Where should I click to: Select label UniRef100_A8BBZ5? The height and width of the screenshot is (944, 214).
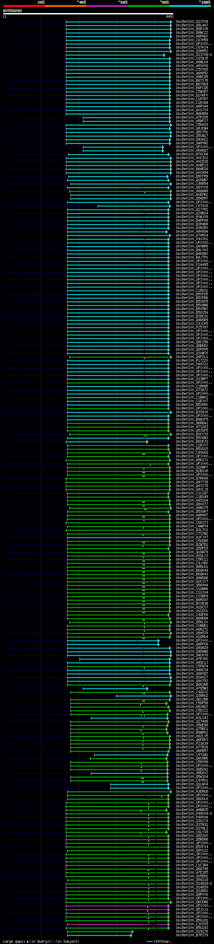(192, 810)
